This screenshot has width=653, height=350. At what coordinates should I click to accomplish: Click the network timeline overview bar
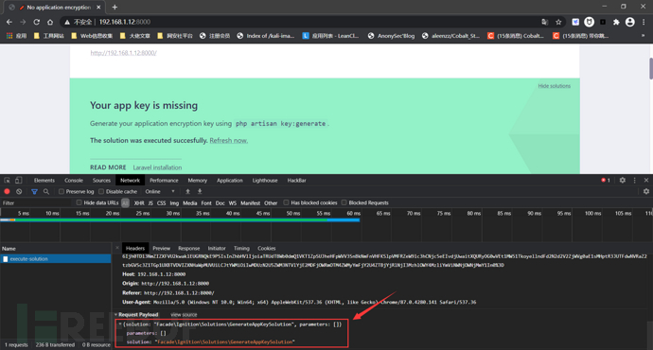point(180,220)
